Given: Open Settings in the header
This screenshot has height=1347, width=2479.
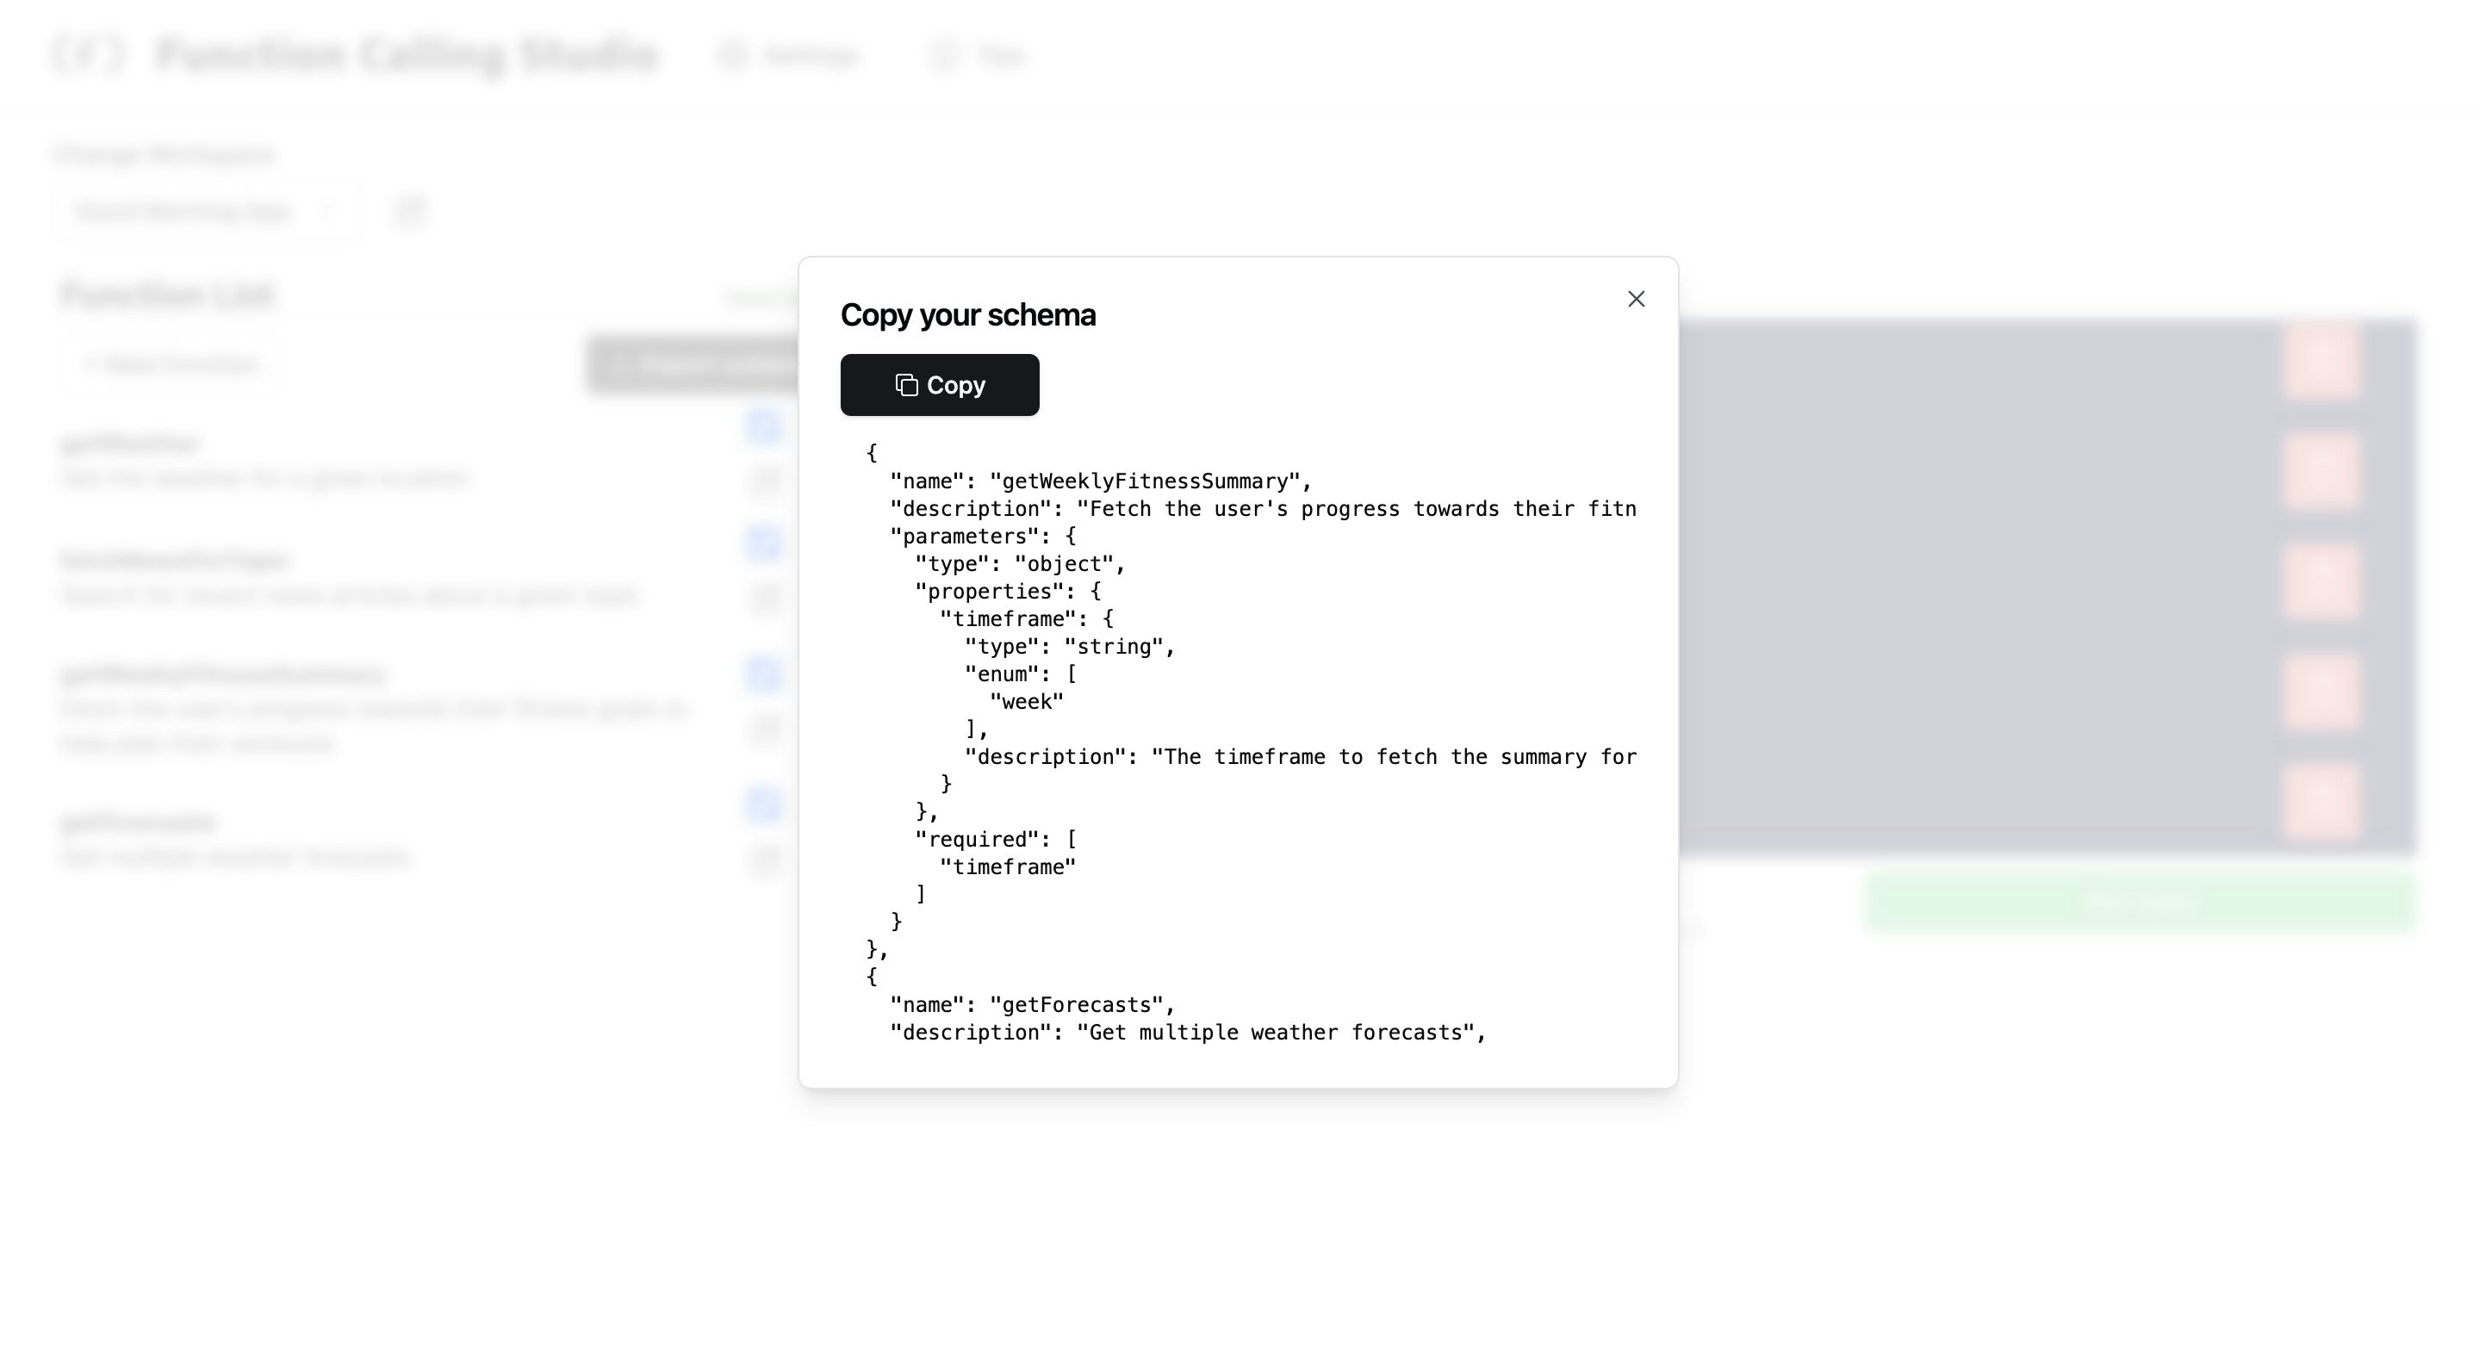Looking at the screenshot, I should 789,55.
